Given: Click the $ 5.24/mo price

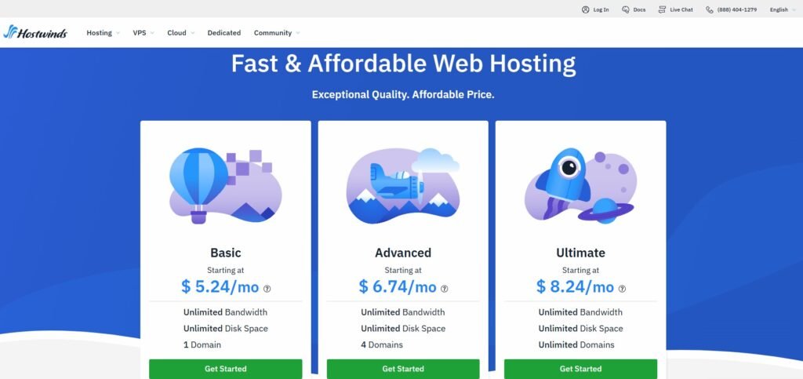Looking at the screenshot, I should tap(220, 287).
